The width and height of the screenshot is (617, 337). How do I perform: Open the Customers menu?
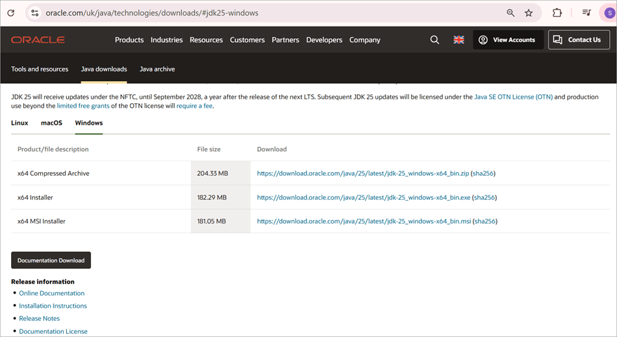tap(247, 40)
